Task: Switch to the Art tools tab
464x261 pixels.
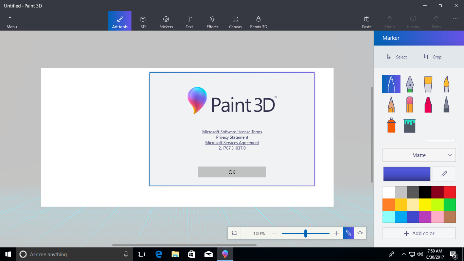Action: click(x=120, y=21)
